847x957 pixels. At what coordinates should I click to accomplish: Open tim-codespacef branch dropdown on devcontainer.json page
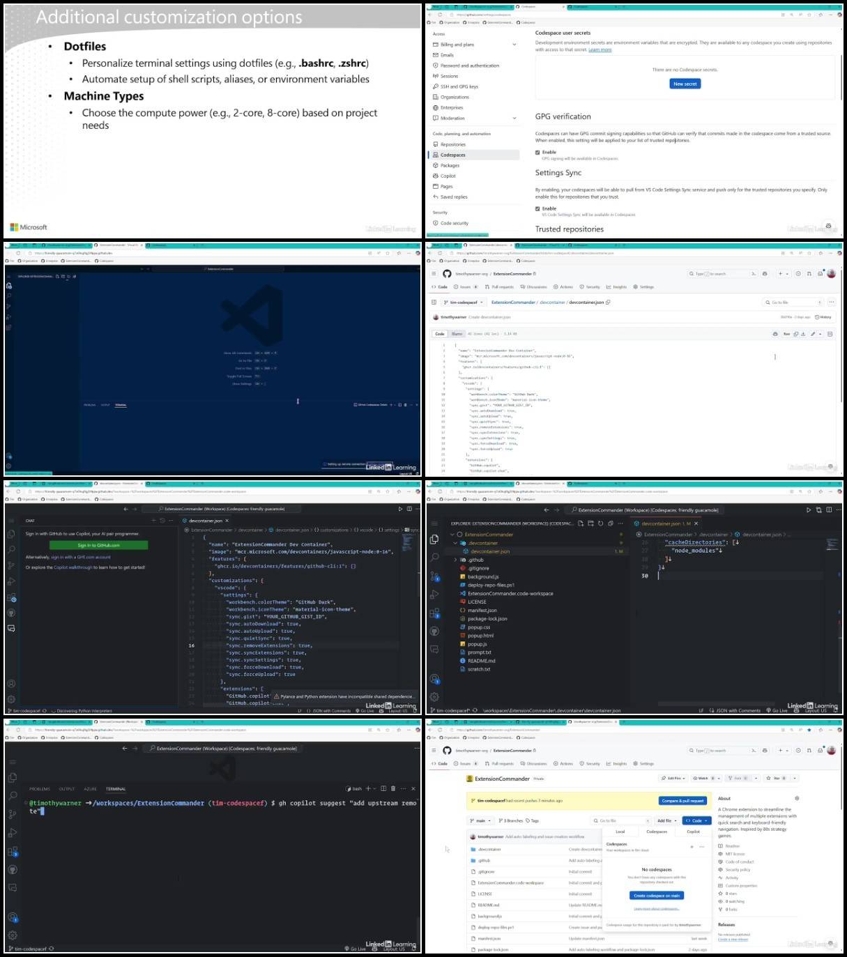pyautogui.click(x=463, y=303)
